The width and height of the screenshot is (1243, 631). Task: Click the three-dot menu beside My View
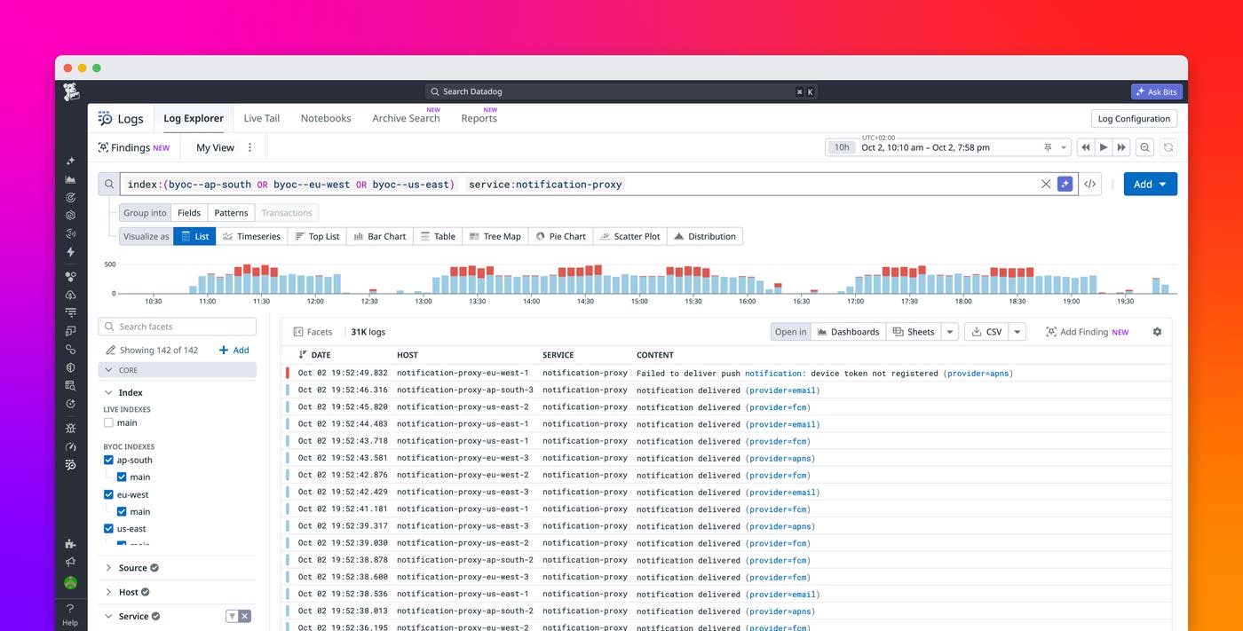point(249,147)
